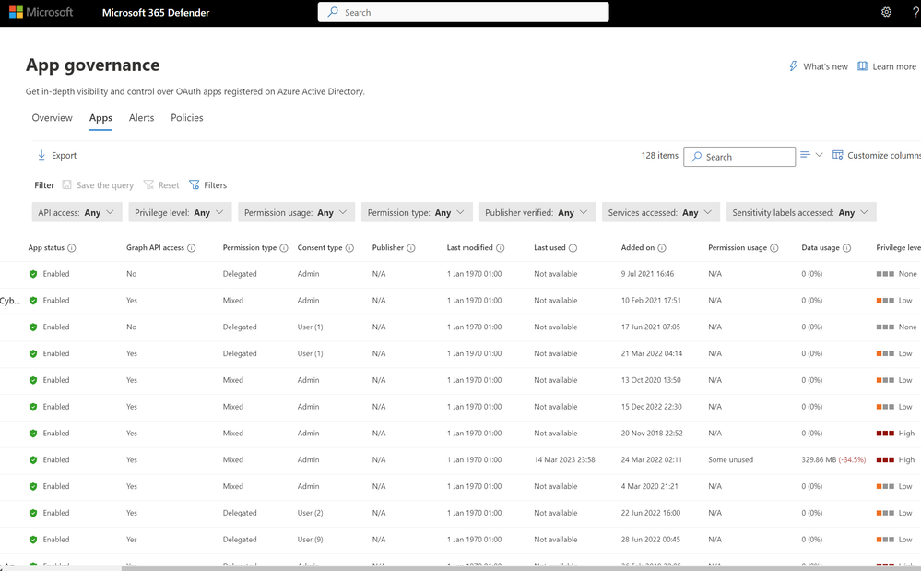
Task: Click the '128 items' count text
Action: [x=659, y=155]
